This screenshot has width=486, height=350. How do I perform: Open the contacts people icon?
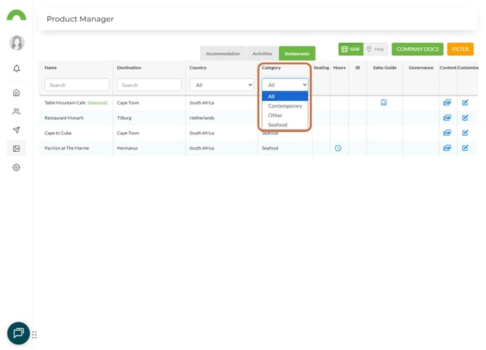[16, 111]
